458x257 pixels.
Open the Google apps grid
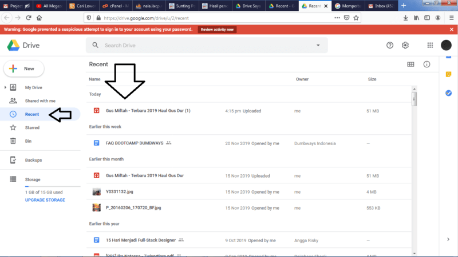[430, 45]
